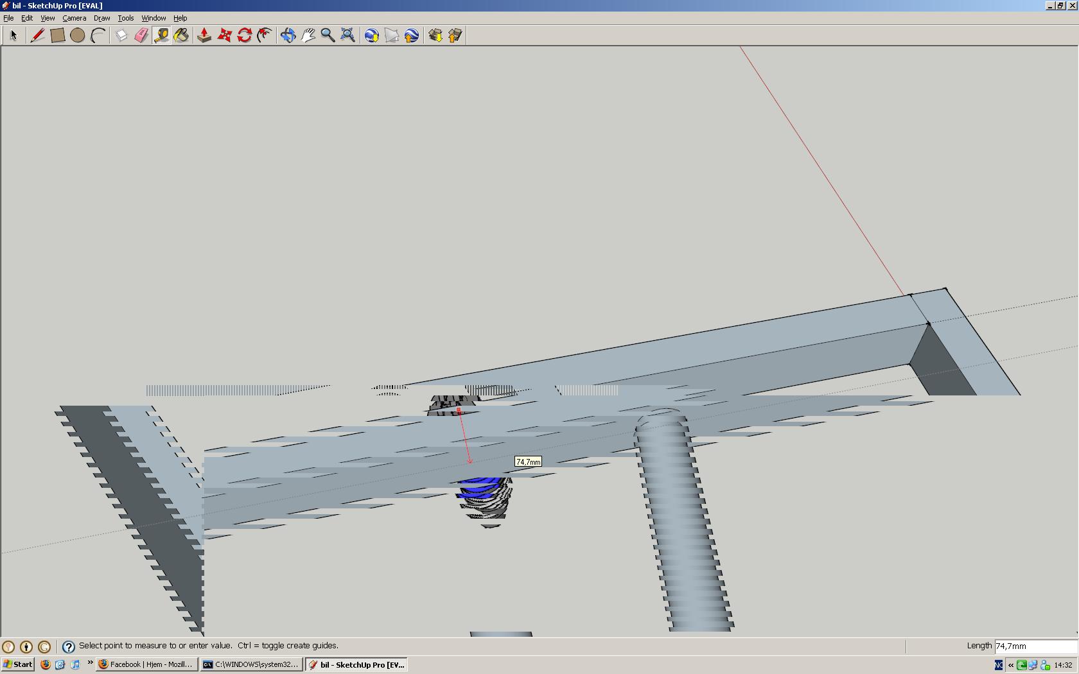This screenshot has height=674, width=1079.
Task: Click the first round status bar icon
Action: (x=8, y=647)
